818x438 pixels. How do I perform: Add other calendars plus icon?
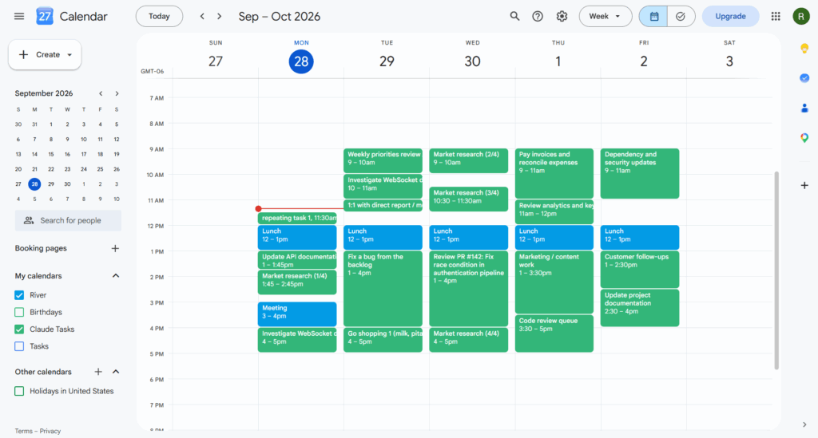click(98, 371)
